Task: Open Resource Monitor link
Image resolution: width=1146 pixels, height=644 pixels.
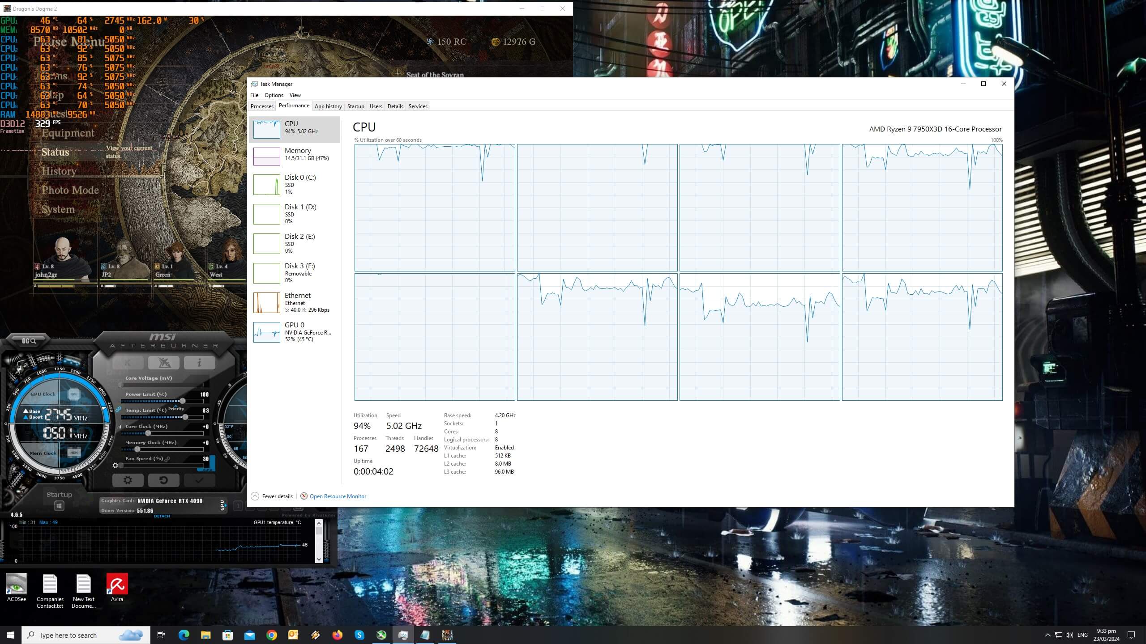Action: point(338,496)
